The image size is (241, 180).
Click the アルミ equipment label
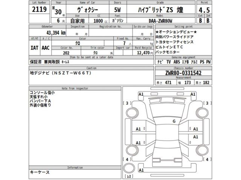point(193,61)
